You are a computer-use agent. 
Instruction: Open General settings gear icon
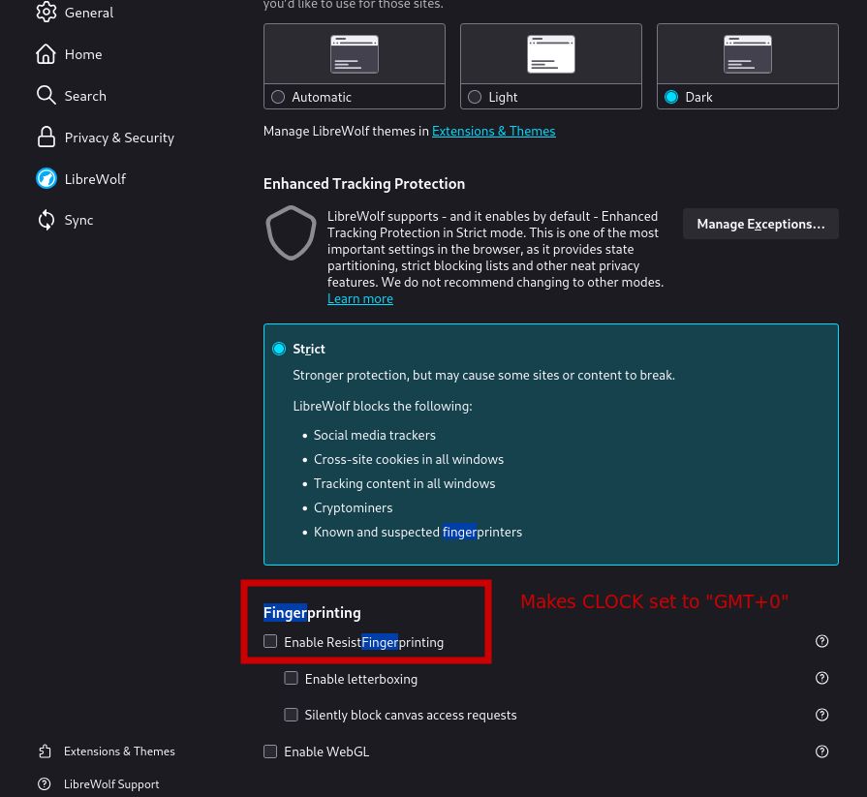[x=46, y=13]
